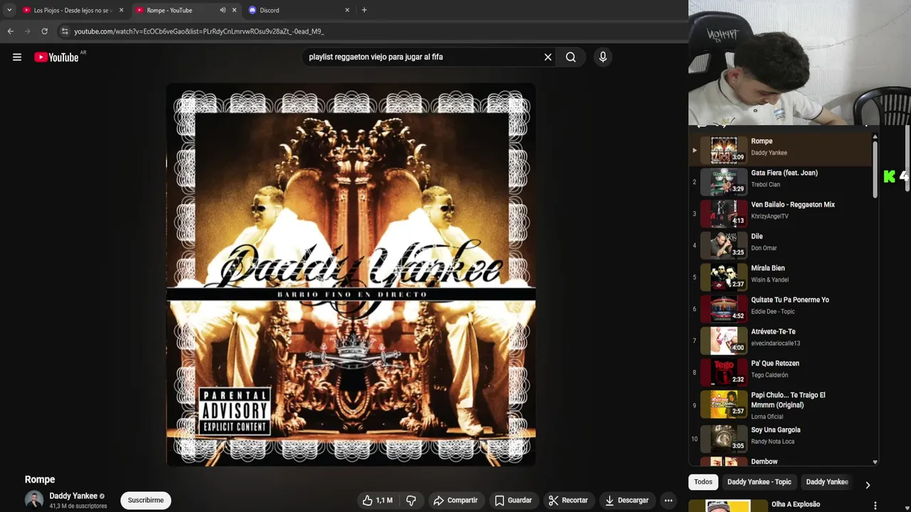Image resolution: width=911 pixels, height=512 pixels.
Task: Clip the video with Recortar
Action: tap(568, 501)
